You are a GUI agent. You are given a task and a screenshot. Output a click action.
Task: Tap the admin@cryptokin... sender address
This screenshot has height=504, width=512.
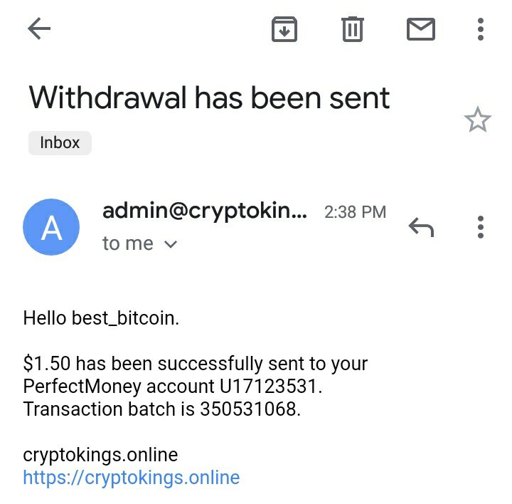(205, 211)
